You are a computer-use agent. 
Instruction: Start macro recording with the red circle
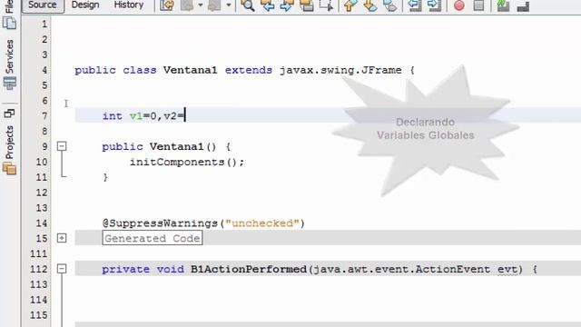[459, 5]
